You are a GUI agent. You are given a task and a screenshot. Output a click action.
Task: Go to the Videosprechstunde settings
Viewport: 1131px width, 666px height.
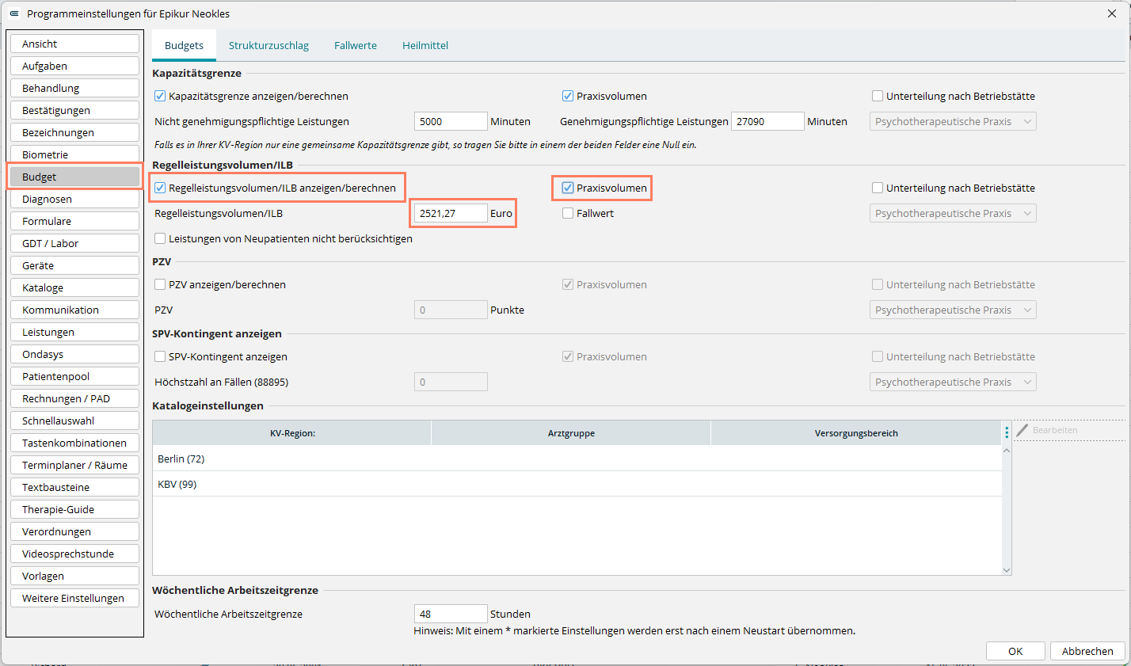(75, 554)
